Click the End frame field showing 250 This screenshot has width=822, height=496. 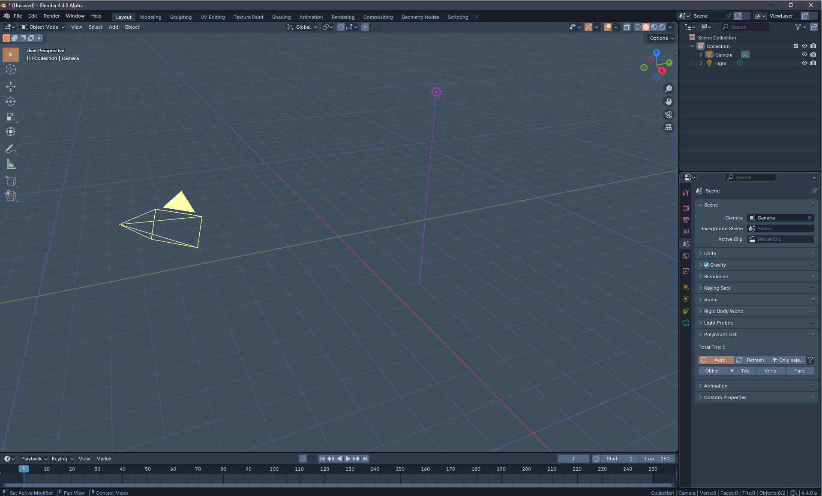tap(657, 459)
